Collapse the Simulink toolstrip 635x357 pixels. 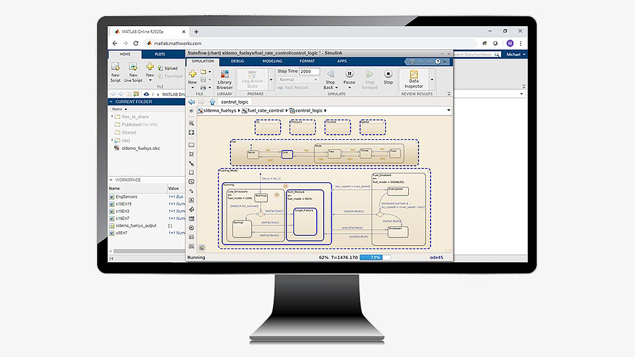pyautogui.click(x=449, y=93)
